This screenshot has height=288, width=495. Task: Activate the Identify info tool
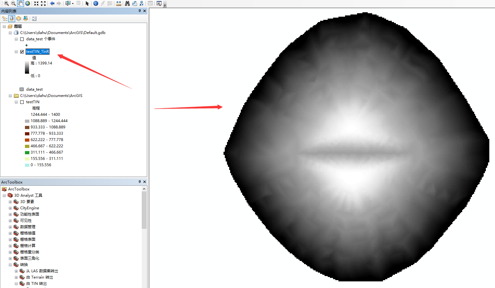pyautogui.click(x=96, y=3)
